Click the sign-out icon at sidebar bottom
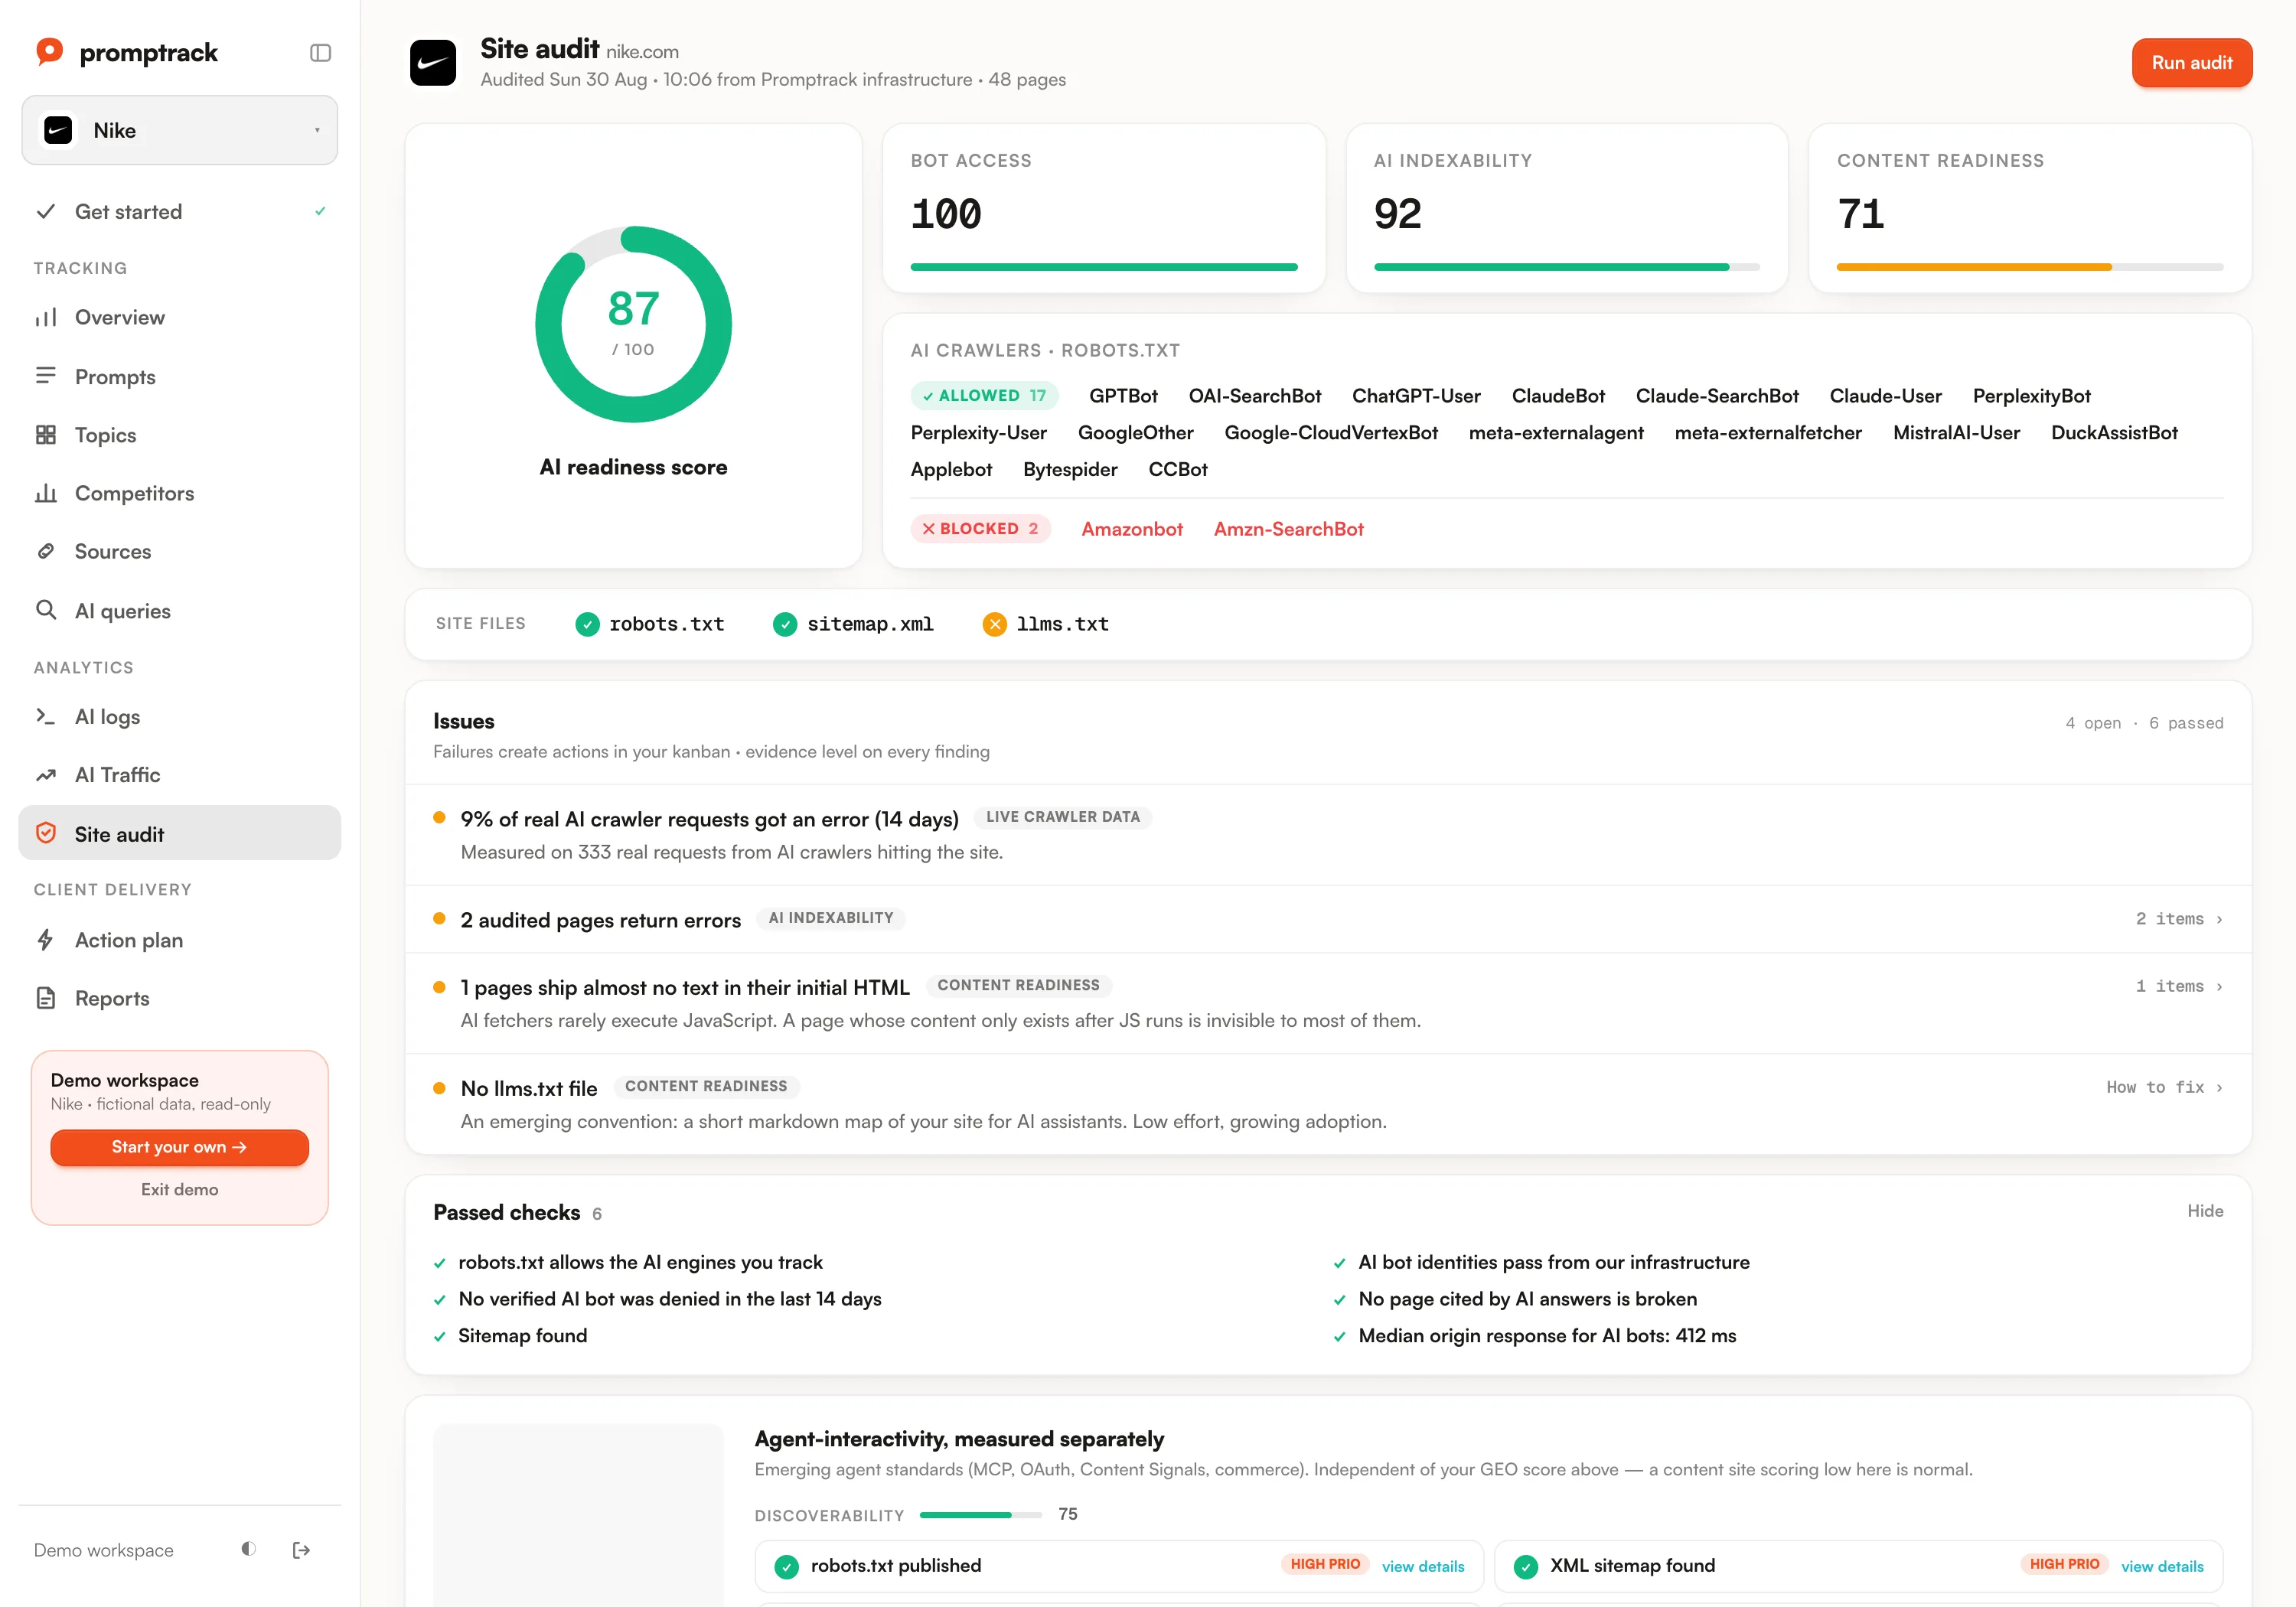This screenshot has width=2296, height=1607. (301, 1550)
